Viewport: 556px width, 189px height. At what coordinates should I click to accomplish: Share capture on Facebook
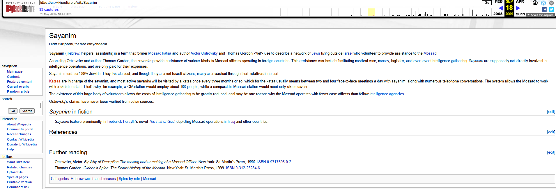click(544, 9)
